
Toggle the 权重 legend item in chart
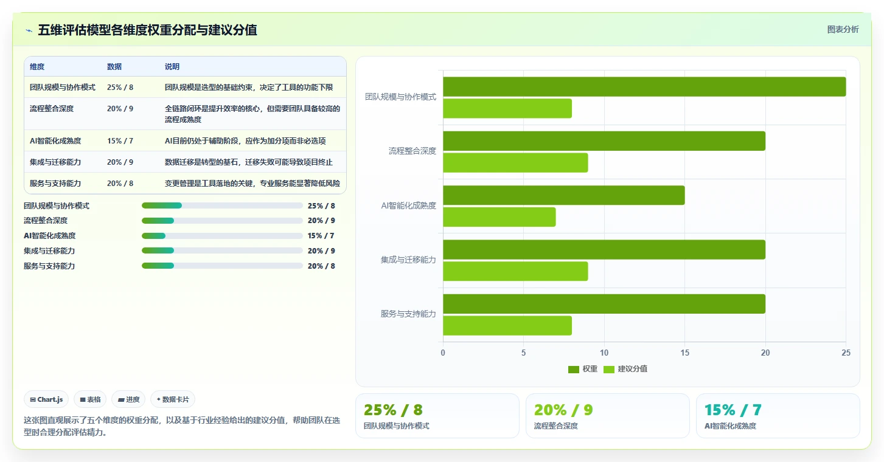583,369
